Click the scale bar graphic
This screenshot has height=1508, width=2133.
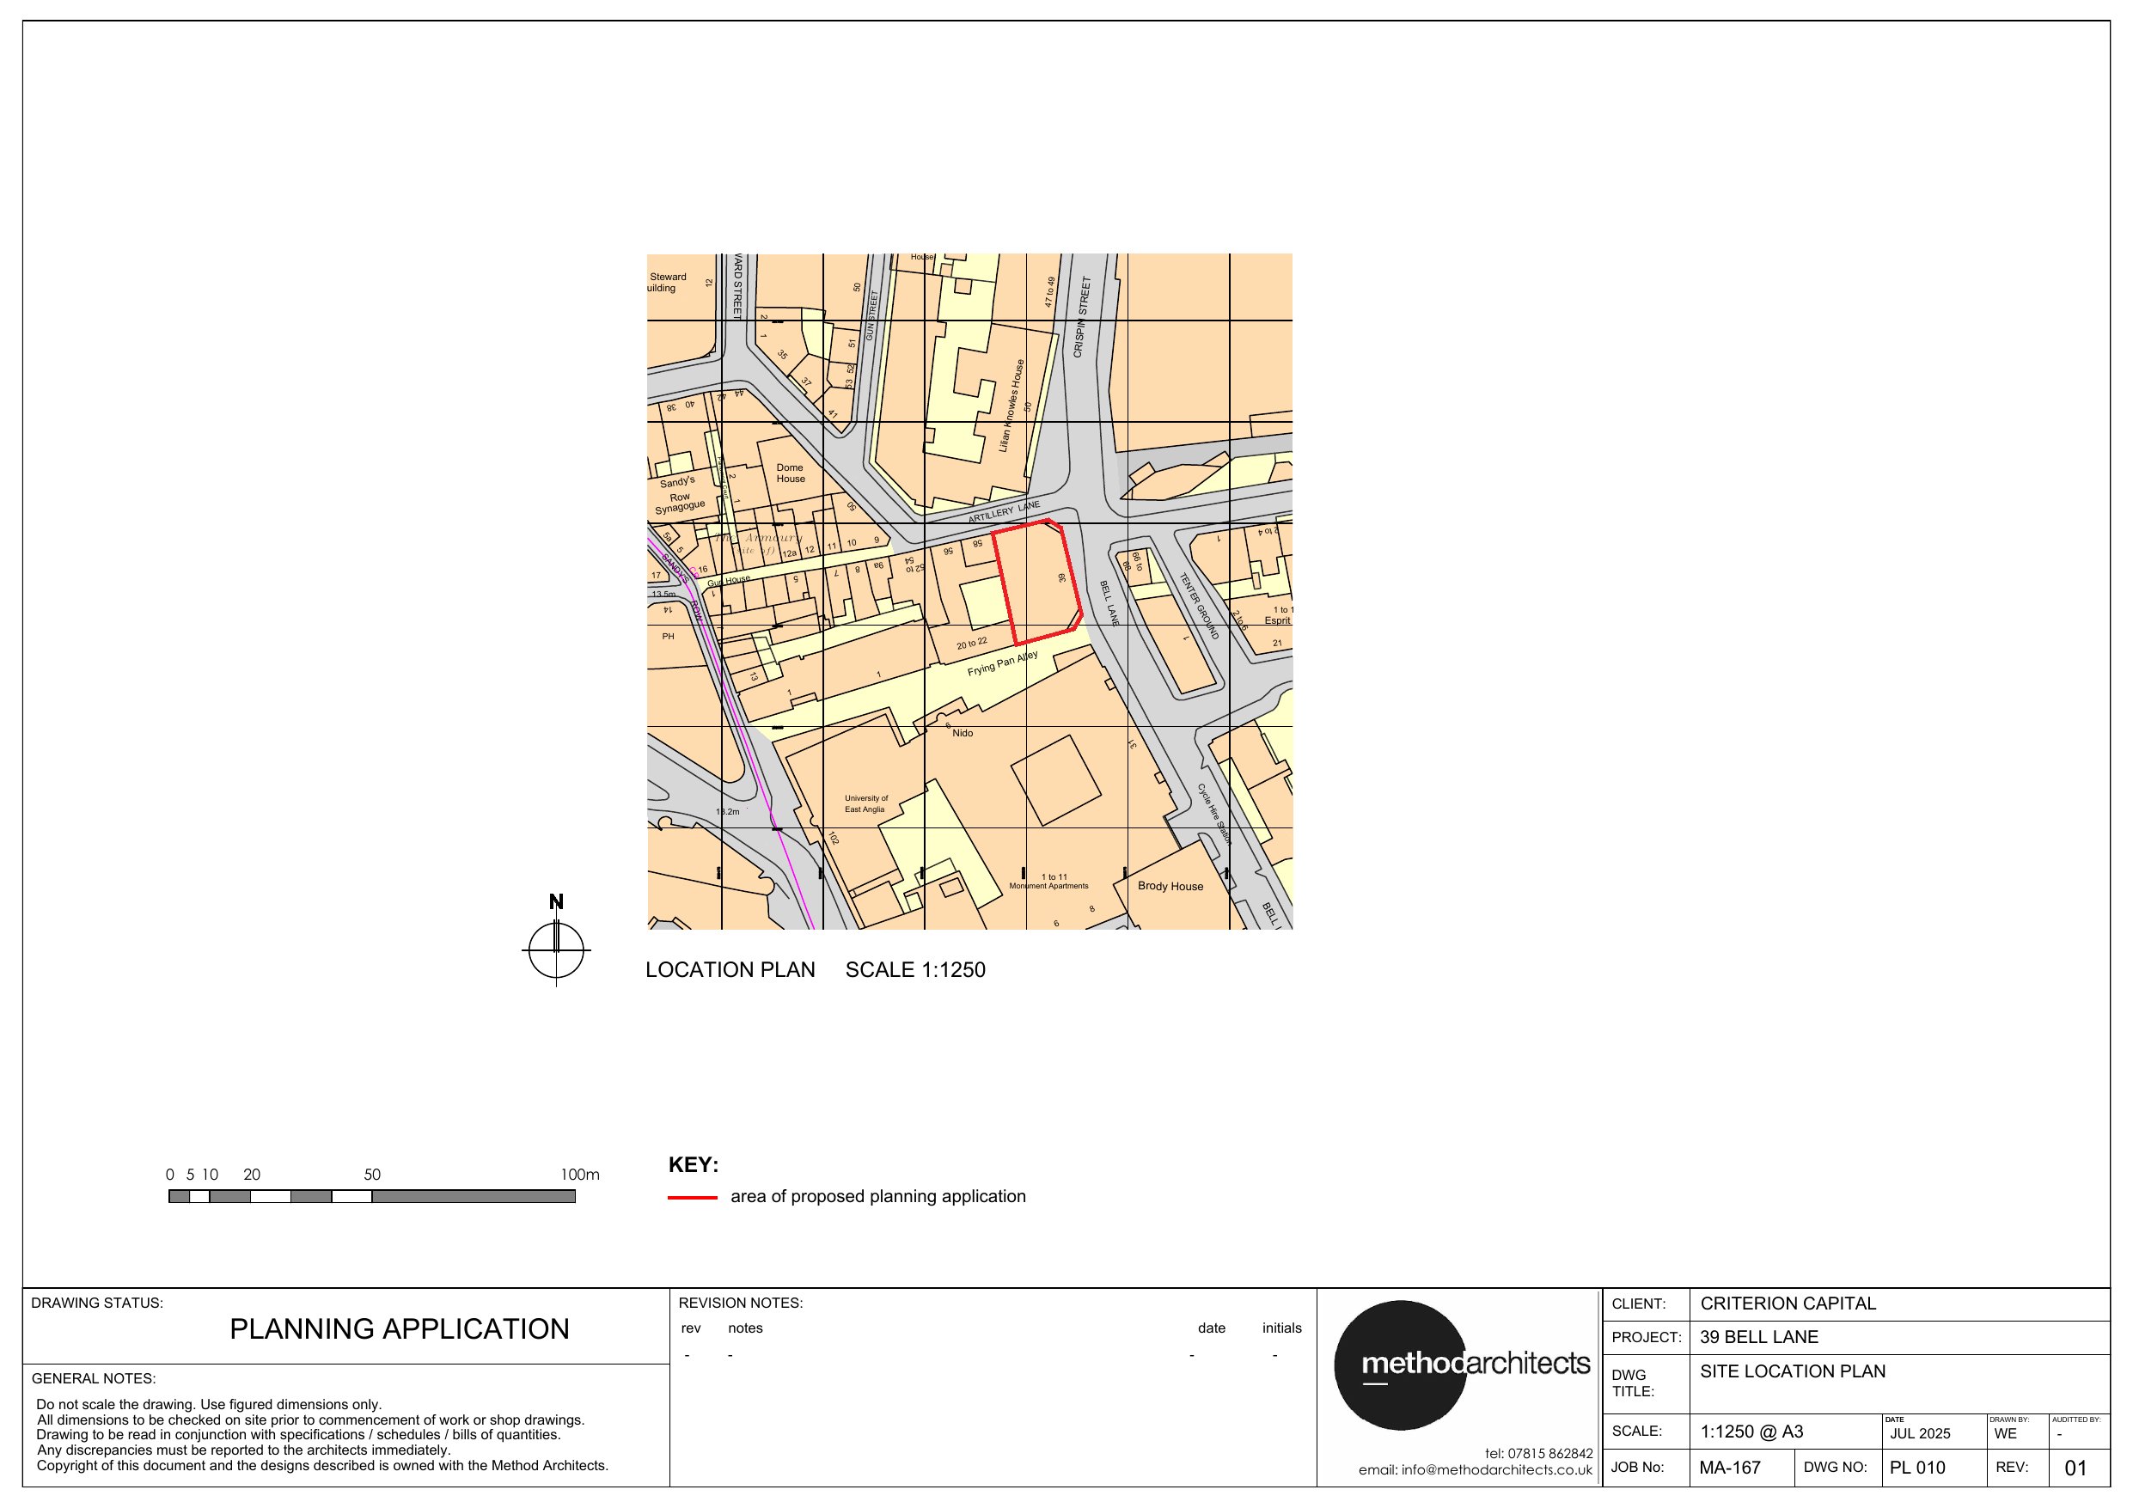click(371, 1196)
